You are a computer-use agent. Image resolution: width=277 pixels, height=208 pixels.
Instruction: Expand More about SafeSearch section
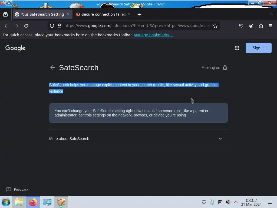tap(220, 139)
